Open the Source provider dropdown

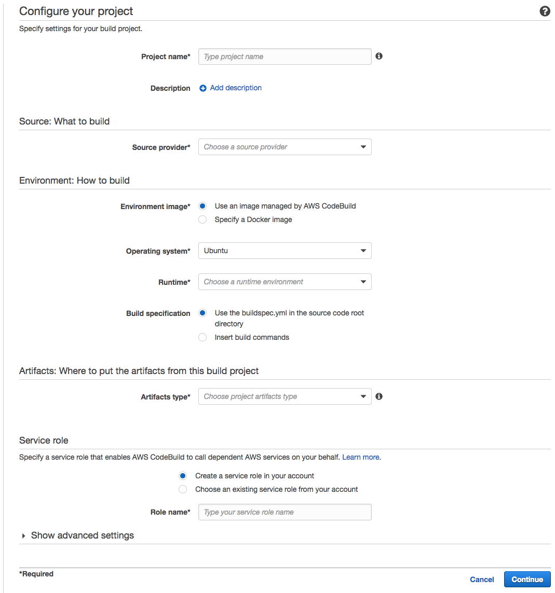285,147
